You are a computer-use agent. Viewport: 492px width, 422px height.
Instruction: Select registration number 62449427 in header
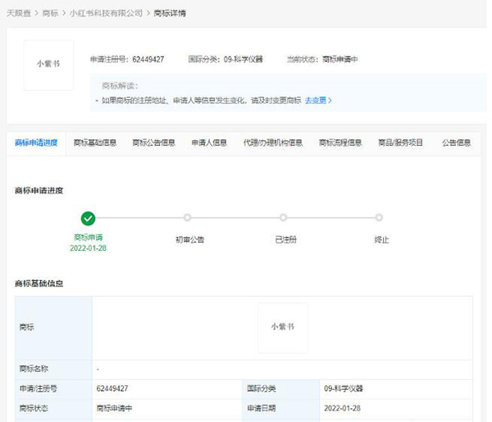tap(148, 60)
